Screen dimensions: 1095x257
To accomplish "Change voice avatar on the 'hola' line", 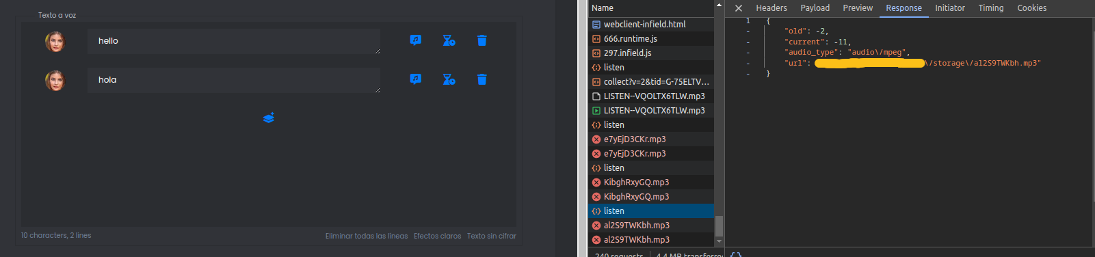I will pos(55,81).
